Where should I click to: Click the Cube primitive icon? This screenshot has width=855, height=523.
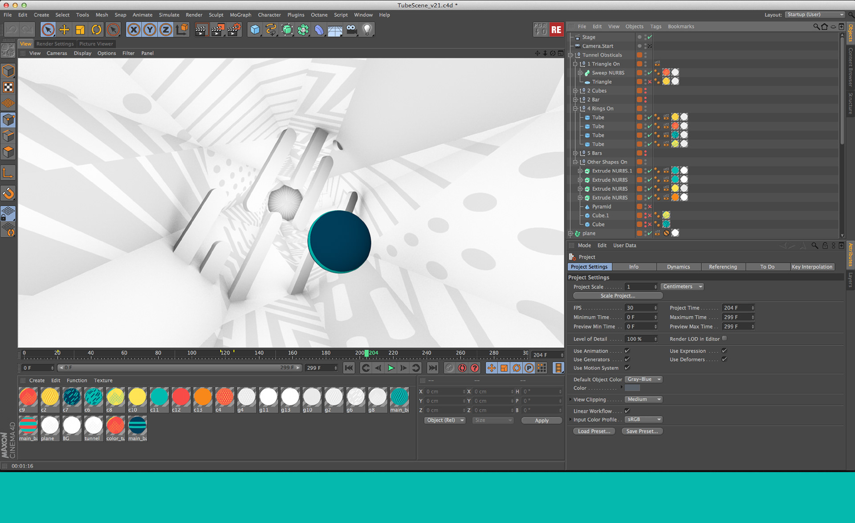[x=255, y=30]
